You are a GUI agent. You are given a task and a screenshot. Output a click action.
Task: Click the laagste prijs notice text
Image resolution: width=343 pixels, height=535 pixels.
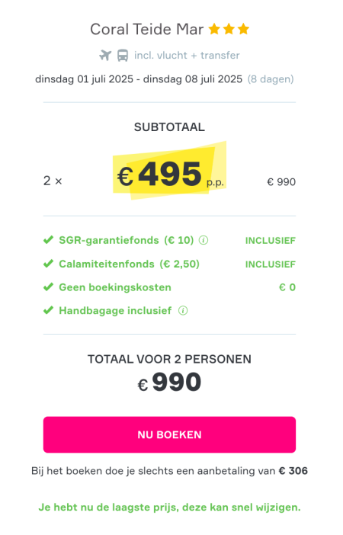tap(170, 508)
